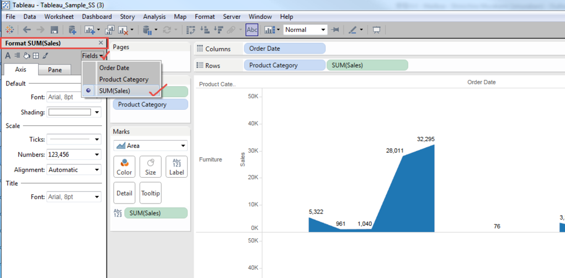Open the Clear sheet dropdown arrow
The height and width of the screenshot is (278, 565).
click(132, 30)
